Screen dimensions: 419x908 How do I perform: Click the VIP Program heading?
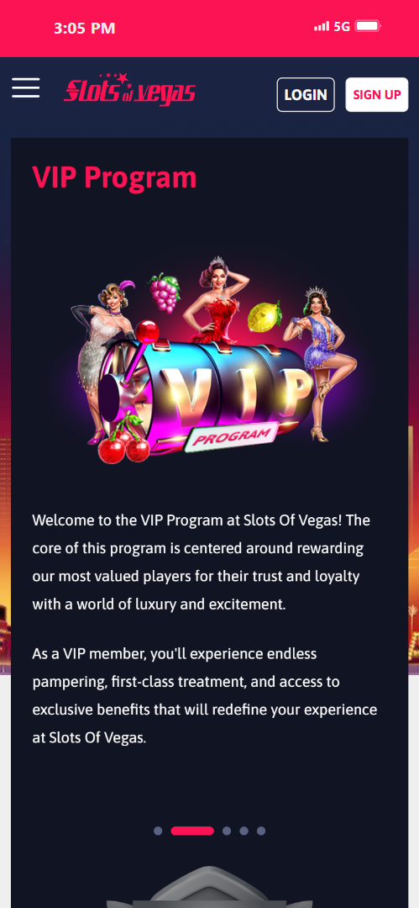114,177
